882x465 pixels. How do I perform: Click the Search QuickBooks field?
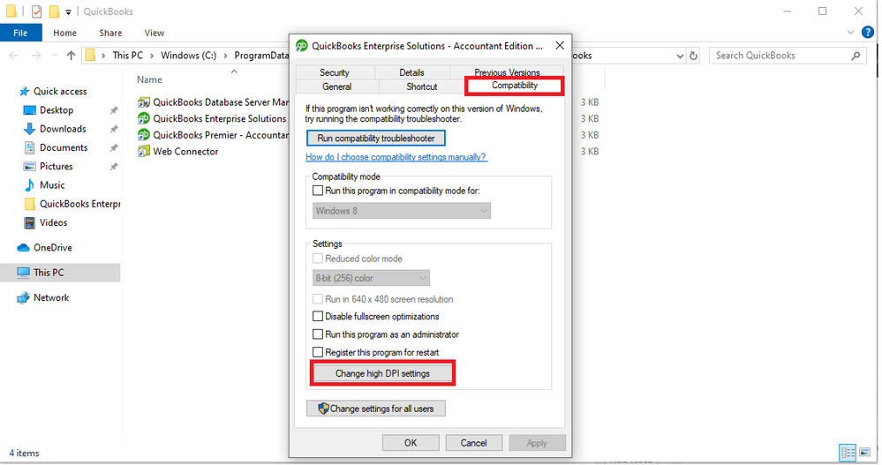coord(788,56)
